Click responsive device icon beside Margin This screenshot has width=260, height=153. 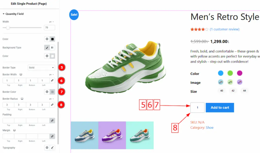(x=14, y=130)
